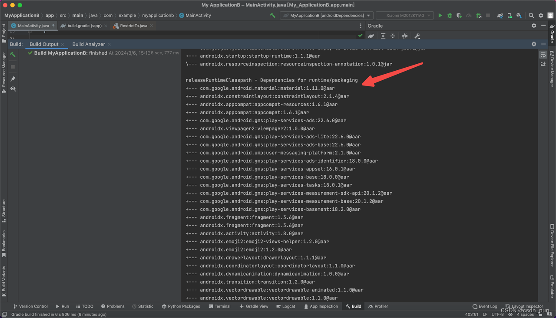The height and width of the screenshot is (318, 556).
Task: Click Run with Coverage icon
Action: point(459,15)
